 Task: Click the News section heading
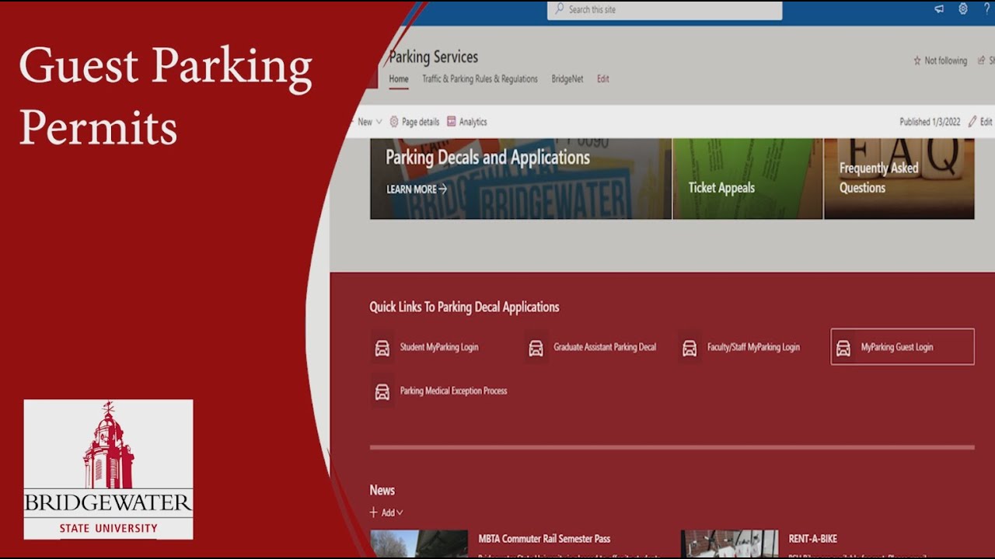click(x=382, y=490)
